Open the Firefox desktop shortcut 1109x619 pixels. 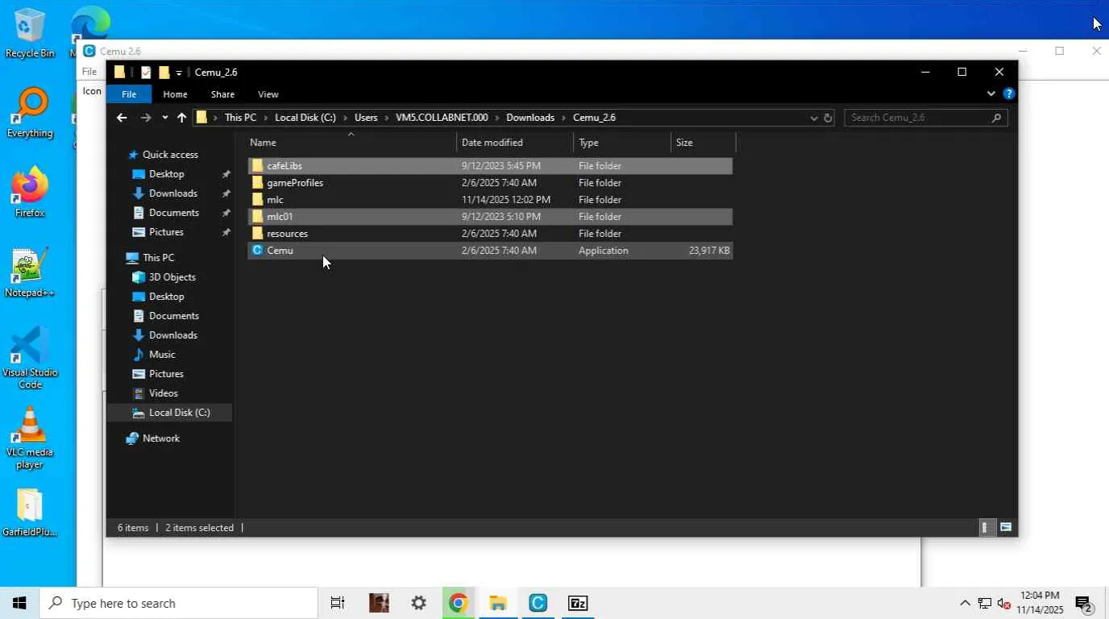[x=30, y=193]
